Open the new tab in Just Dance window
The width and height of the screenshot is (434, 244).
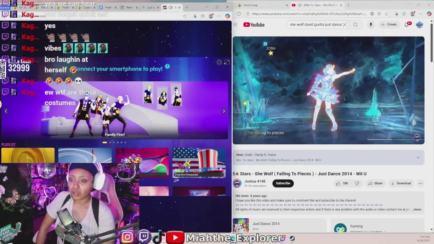pyautogui.click(x=187, y=7)
